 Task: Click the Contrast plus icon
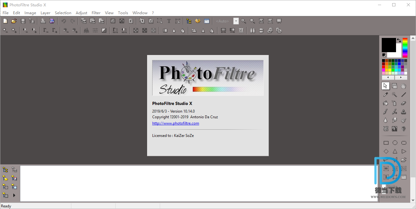(34, 31)
